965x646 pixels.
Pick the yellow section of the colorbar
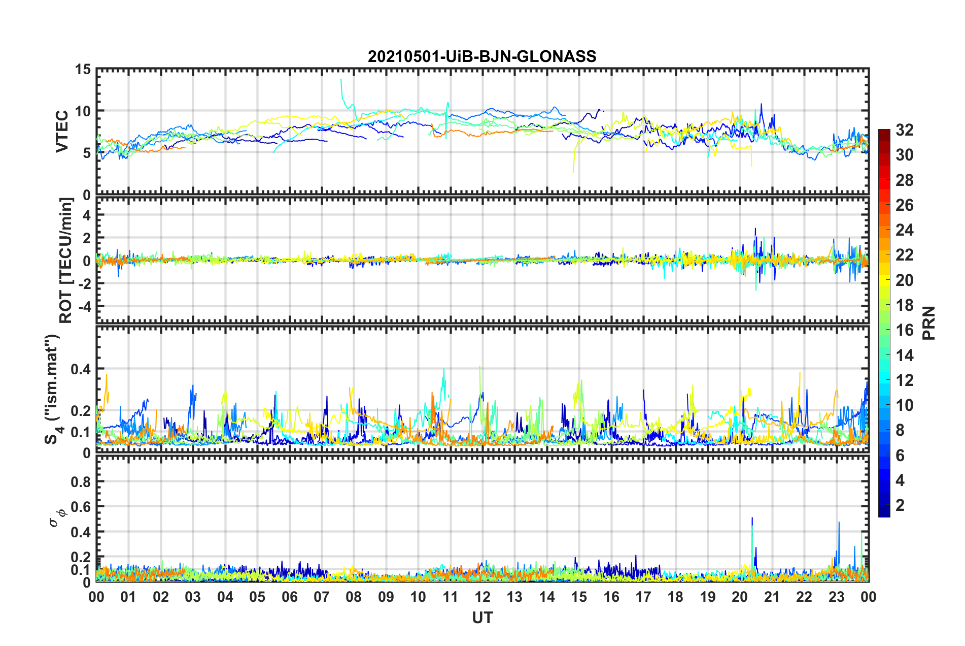pos(884,280)
